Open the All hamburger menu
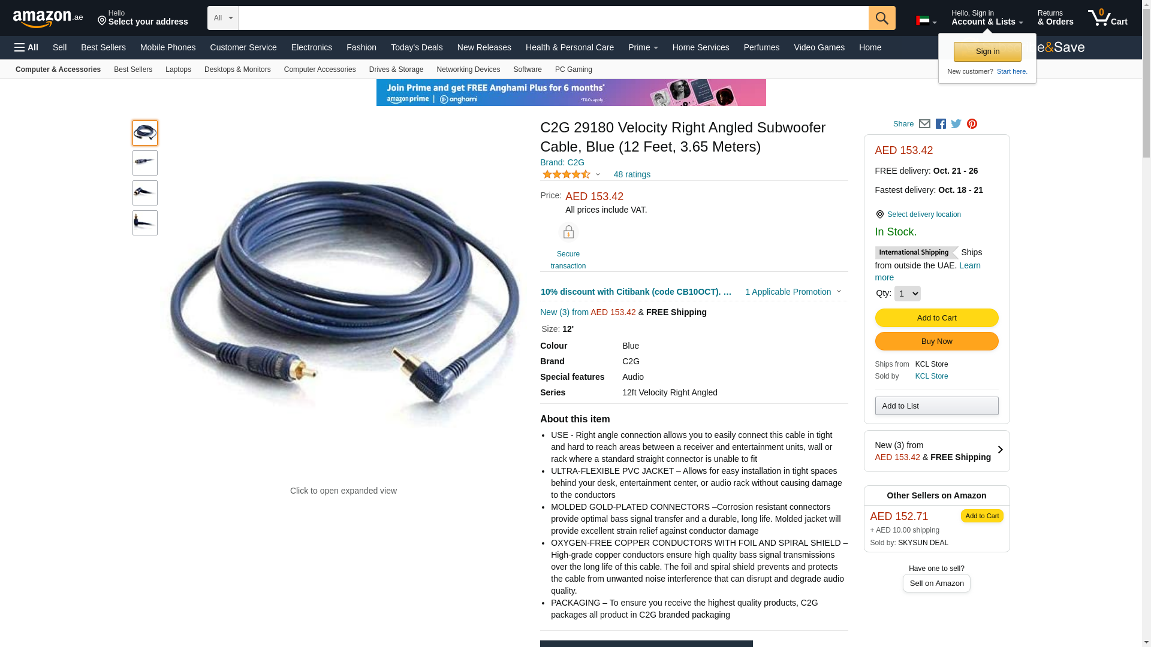Screen dimensions: 1151x647 [x=26, y=47]
